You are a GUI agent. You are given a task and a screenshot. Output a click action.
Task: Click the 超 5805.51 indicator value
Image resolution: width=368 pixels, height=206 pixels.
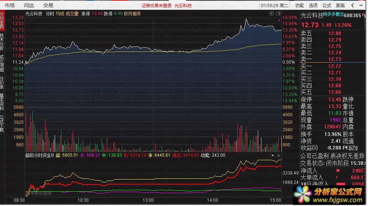pyautogui.click(x=67, y=155)
